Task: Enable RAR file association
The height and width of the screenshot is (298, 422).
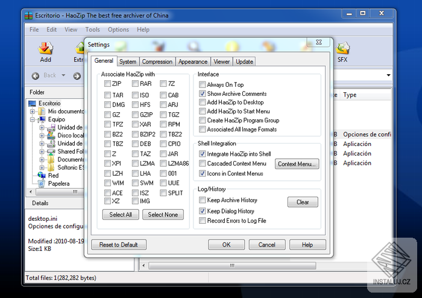Action: [x=135, y=84]
